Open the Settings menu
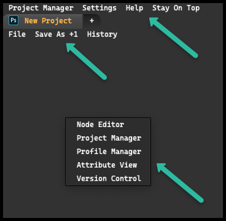Viewport: 226px width, 221px height. coord(99,8)
